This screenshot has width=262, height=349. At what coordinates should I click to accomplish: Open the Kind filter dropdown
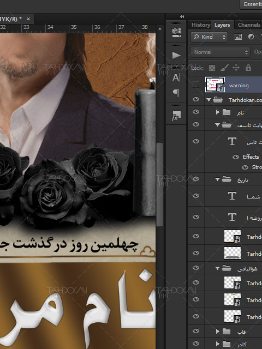pyautogui.click(x=209, y=37)
